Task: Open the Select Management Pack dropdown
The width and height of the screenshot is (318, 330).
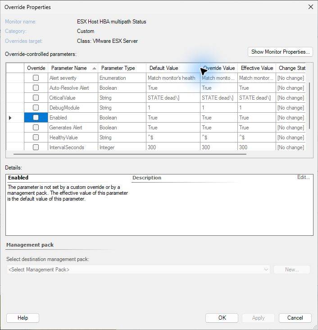Action: click(138, 270)
